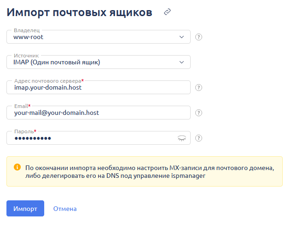
Task: Focus the mail server address field
Action: pos(99,87)
